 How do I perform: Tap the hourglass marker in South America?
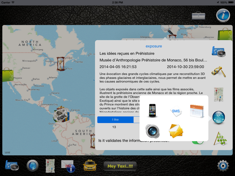92,142
